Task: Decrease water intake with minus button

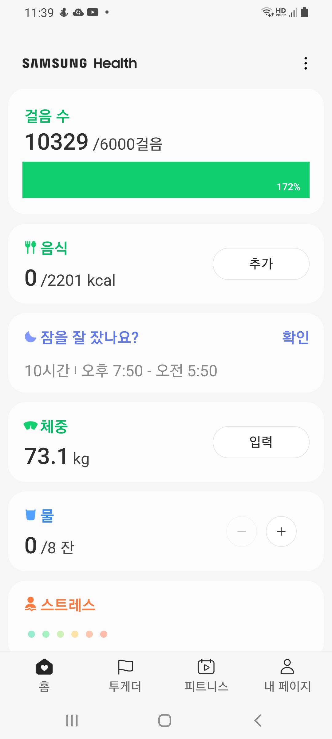Action: (242, 531)
